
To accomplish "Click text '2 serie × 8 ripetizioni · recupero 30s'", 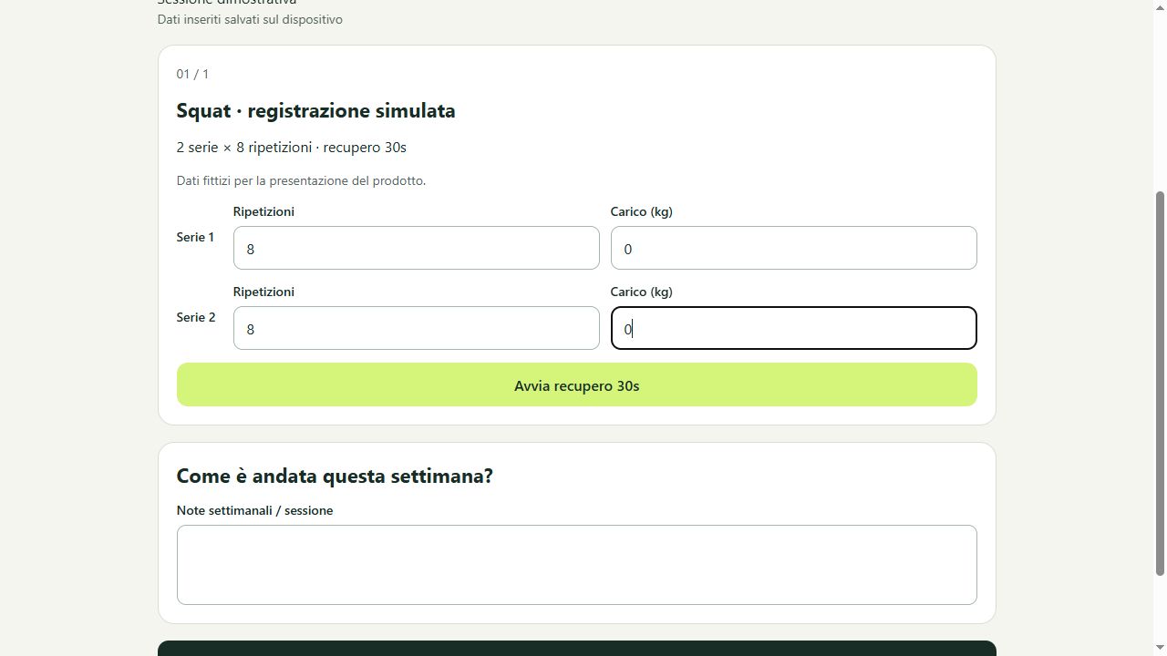I will click(291, 147).
